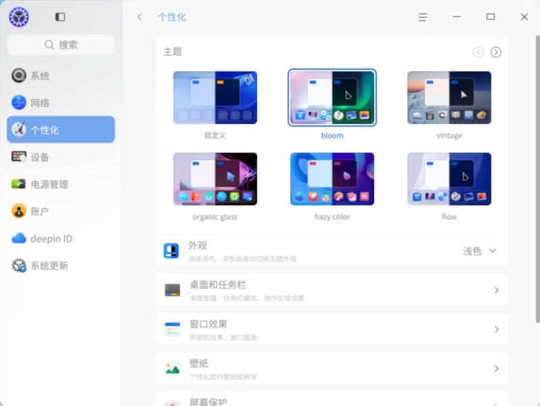Screen dimensions: 540x406
Task: Open the hamburger main menu
Action: point(423,17)
